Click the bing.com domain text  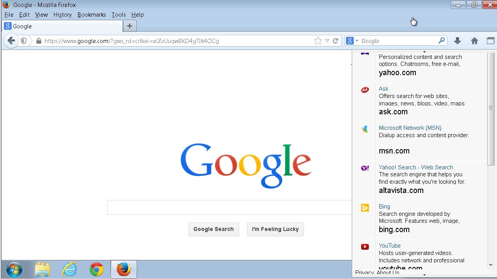[x=394, y=229]
